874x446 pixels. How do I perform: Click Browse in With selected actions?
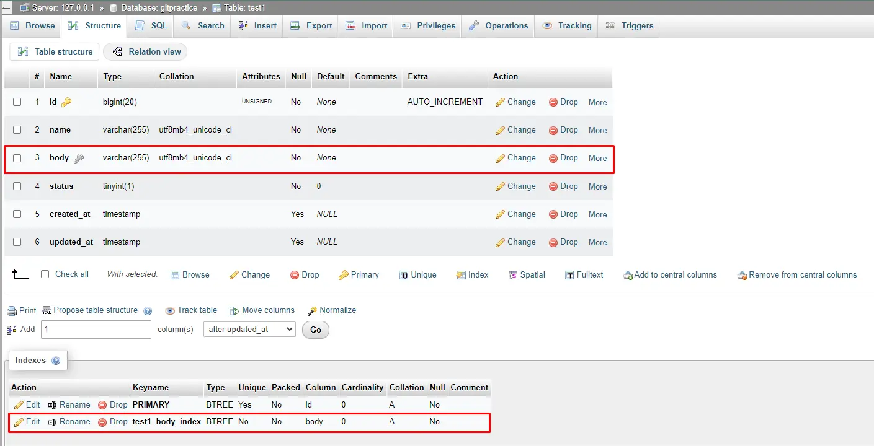click(x=190, y=274)
